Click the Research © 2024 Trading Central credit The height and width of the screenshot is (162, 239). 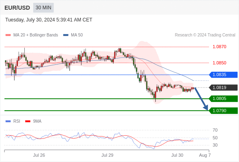(x=205, y=35)
